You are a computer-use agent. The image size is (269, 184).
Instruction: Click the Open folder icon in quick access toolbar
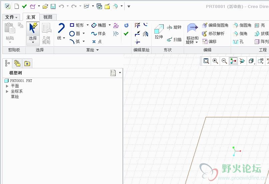(45, 7)
